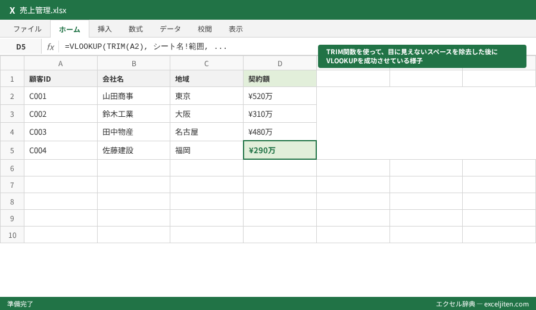Select cell containing C001
Image resolution: width=536 pixels, height=310 pixels.
pyautogui.click(x=61, y=96)
